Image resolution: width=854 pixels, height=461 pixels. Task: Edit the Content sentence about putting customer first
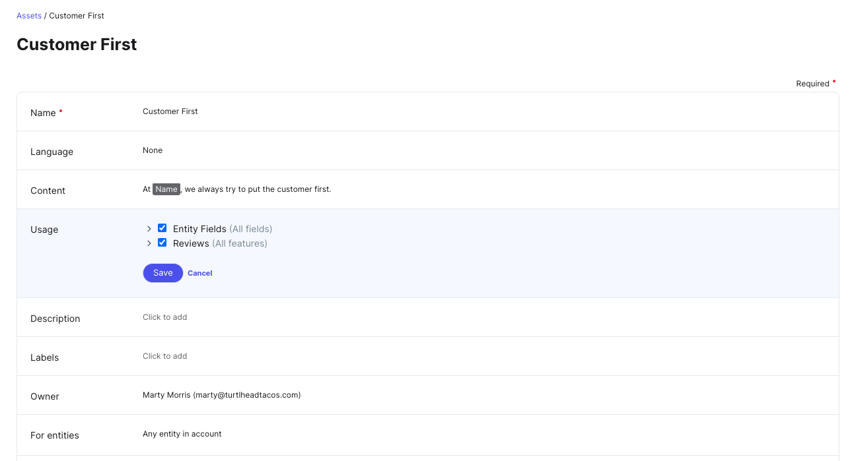click(256, 189)
